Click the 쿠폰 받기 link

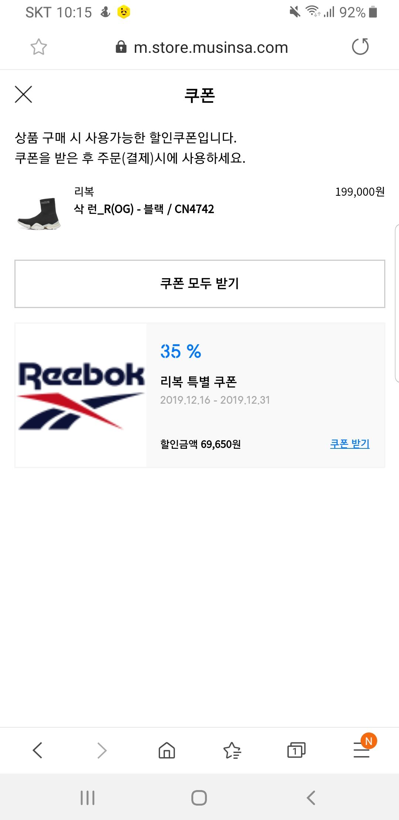pyautogui.click(x=349, y=444)
